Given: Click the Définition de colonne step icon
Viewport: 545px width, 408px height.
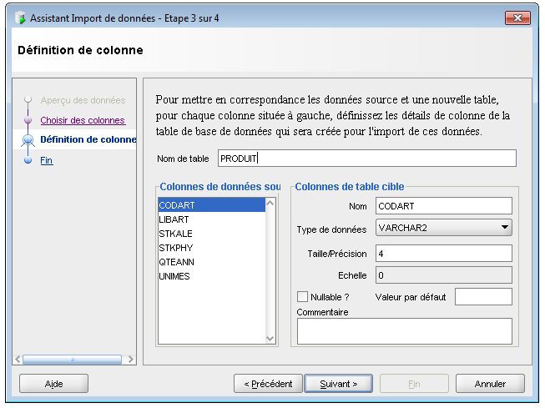Looking at the screenshot, I should pos(28,140).
